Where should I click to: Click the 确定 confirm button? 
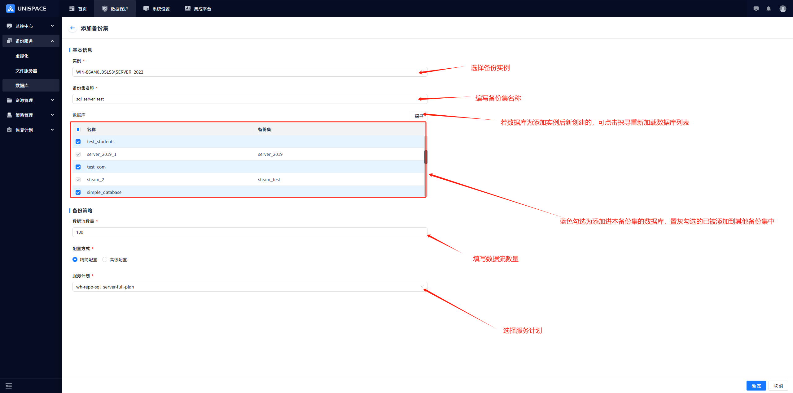point(756,386)
